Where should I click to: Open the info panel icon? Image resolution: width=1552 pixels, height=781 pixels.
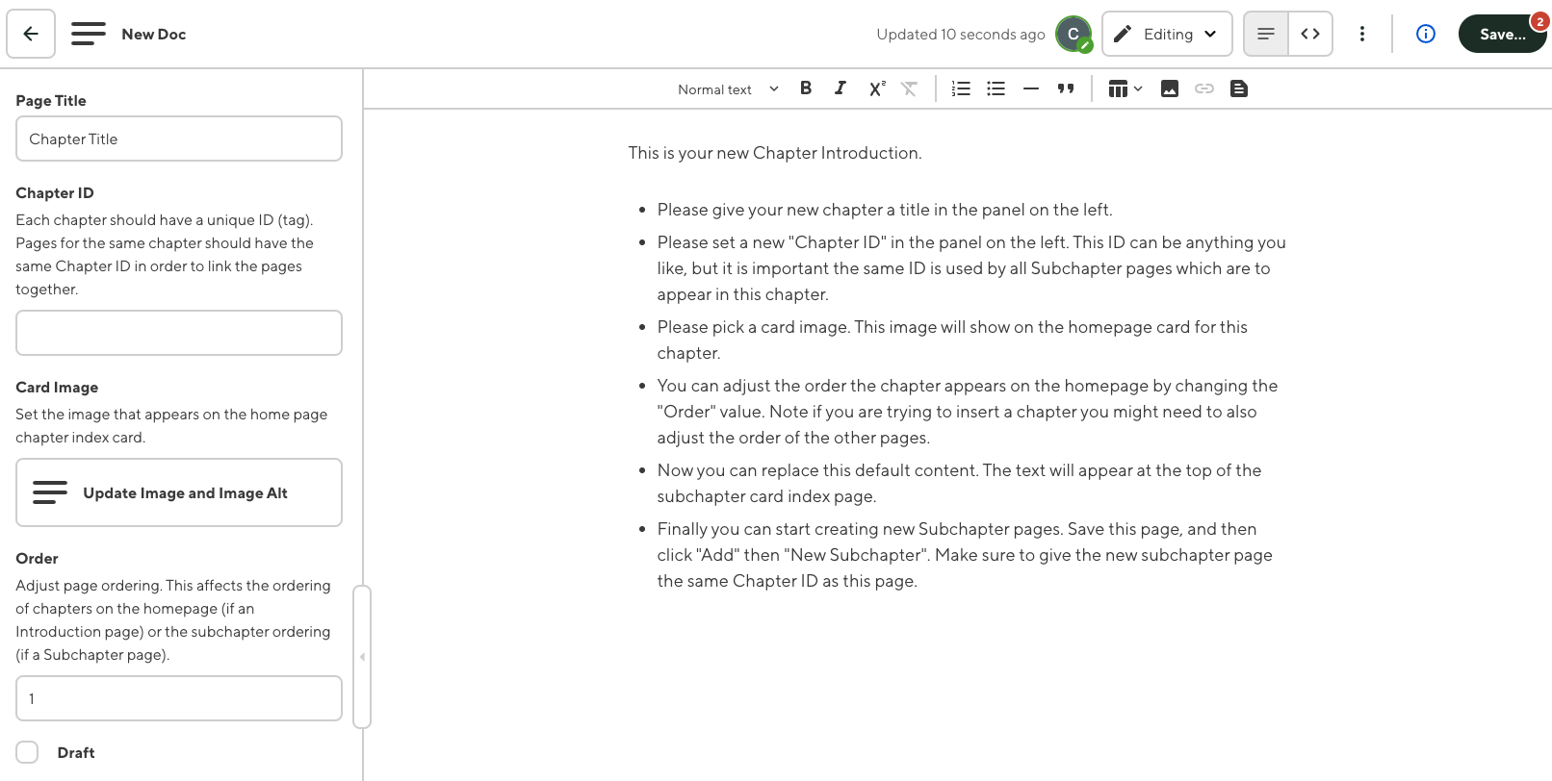pos(1426,34)
